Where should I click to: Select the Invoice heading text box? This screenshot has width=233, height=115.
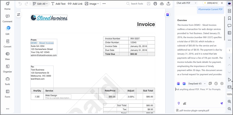tap(146, 24)
